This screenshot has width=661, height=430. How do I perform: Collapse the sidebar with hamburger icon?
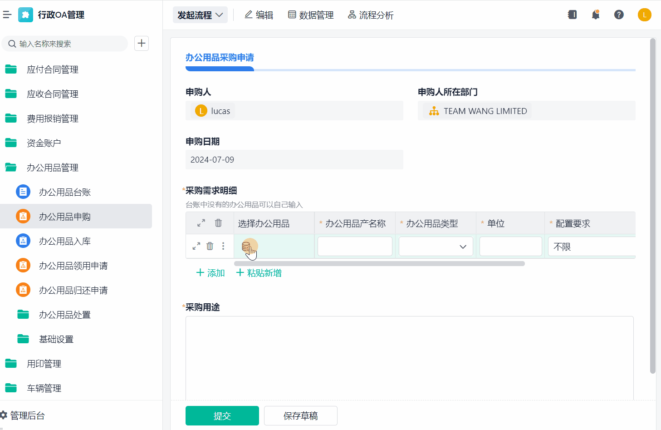coord(7,15)
